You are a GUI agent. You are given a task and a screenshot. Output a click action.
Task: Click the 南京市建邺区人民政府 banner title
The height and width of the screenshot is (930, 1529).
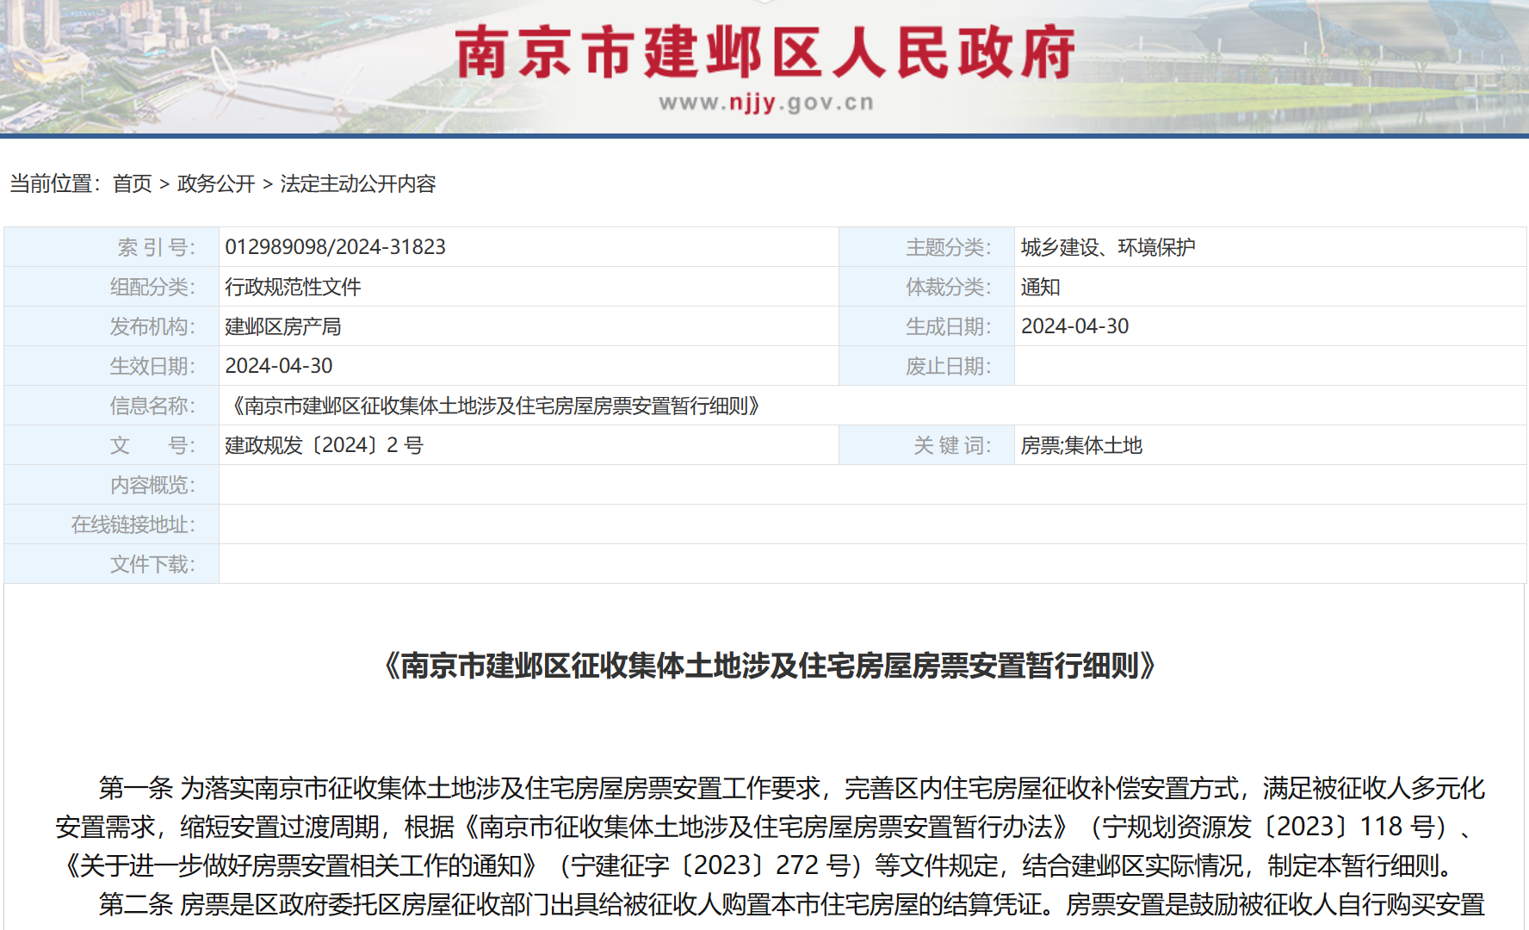pos(765,53)
